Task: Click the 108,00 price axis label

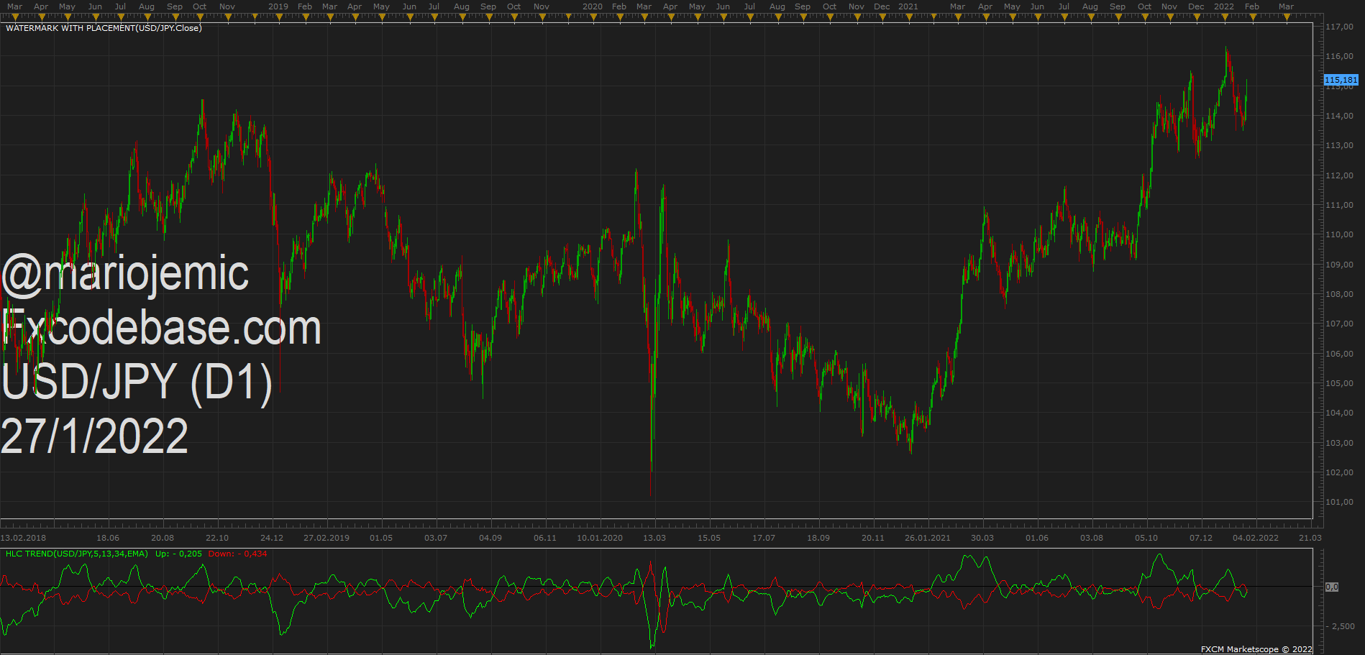Action: [x=1339, y=294]
